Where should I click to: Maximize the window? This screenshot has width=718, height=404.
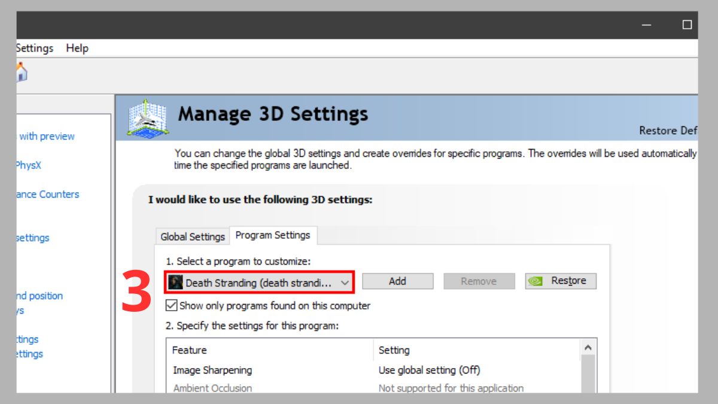click(x=687, y=25)
